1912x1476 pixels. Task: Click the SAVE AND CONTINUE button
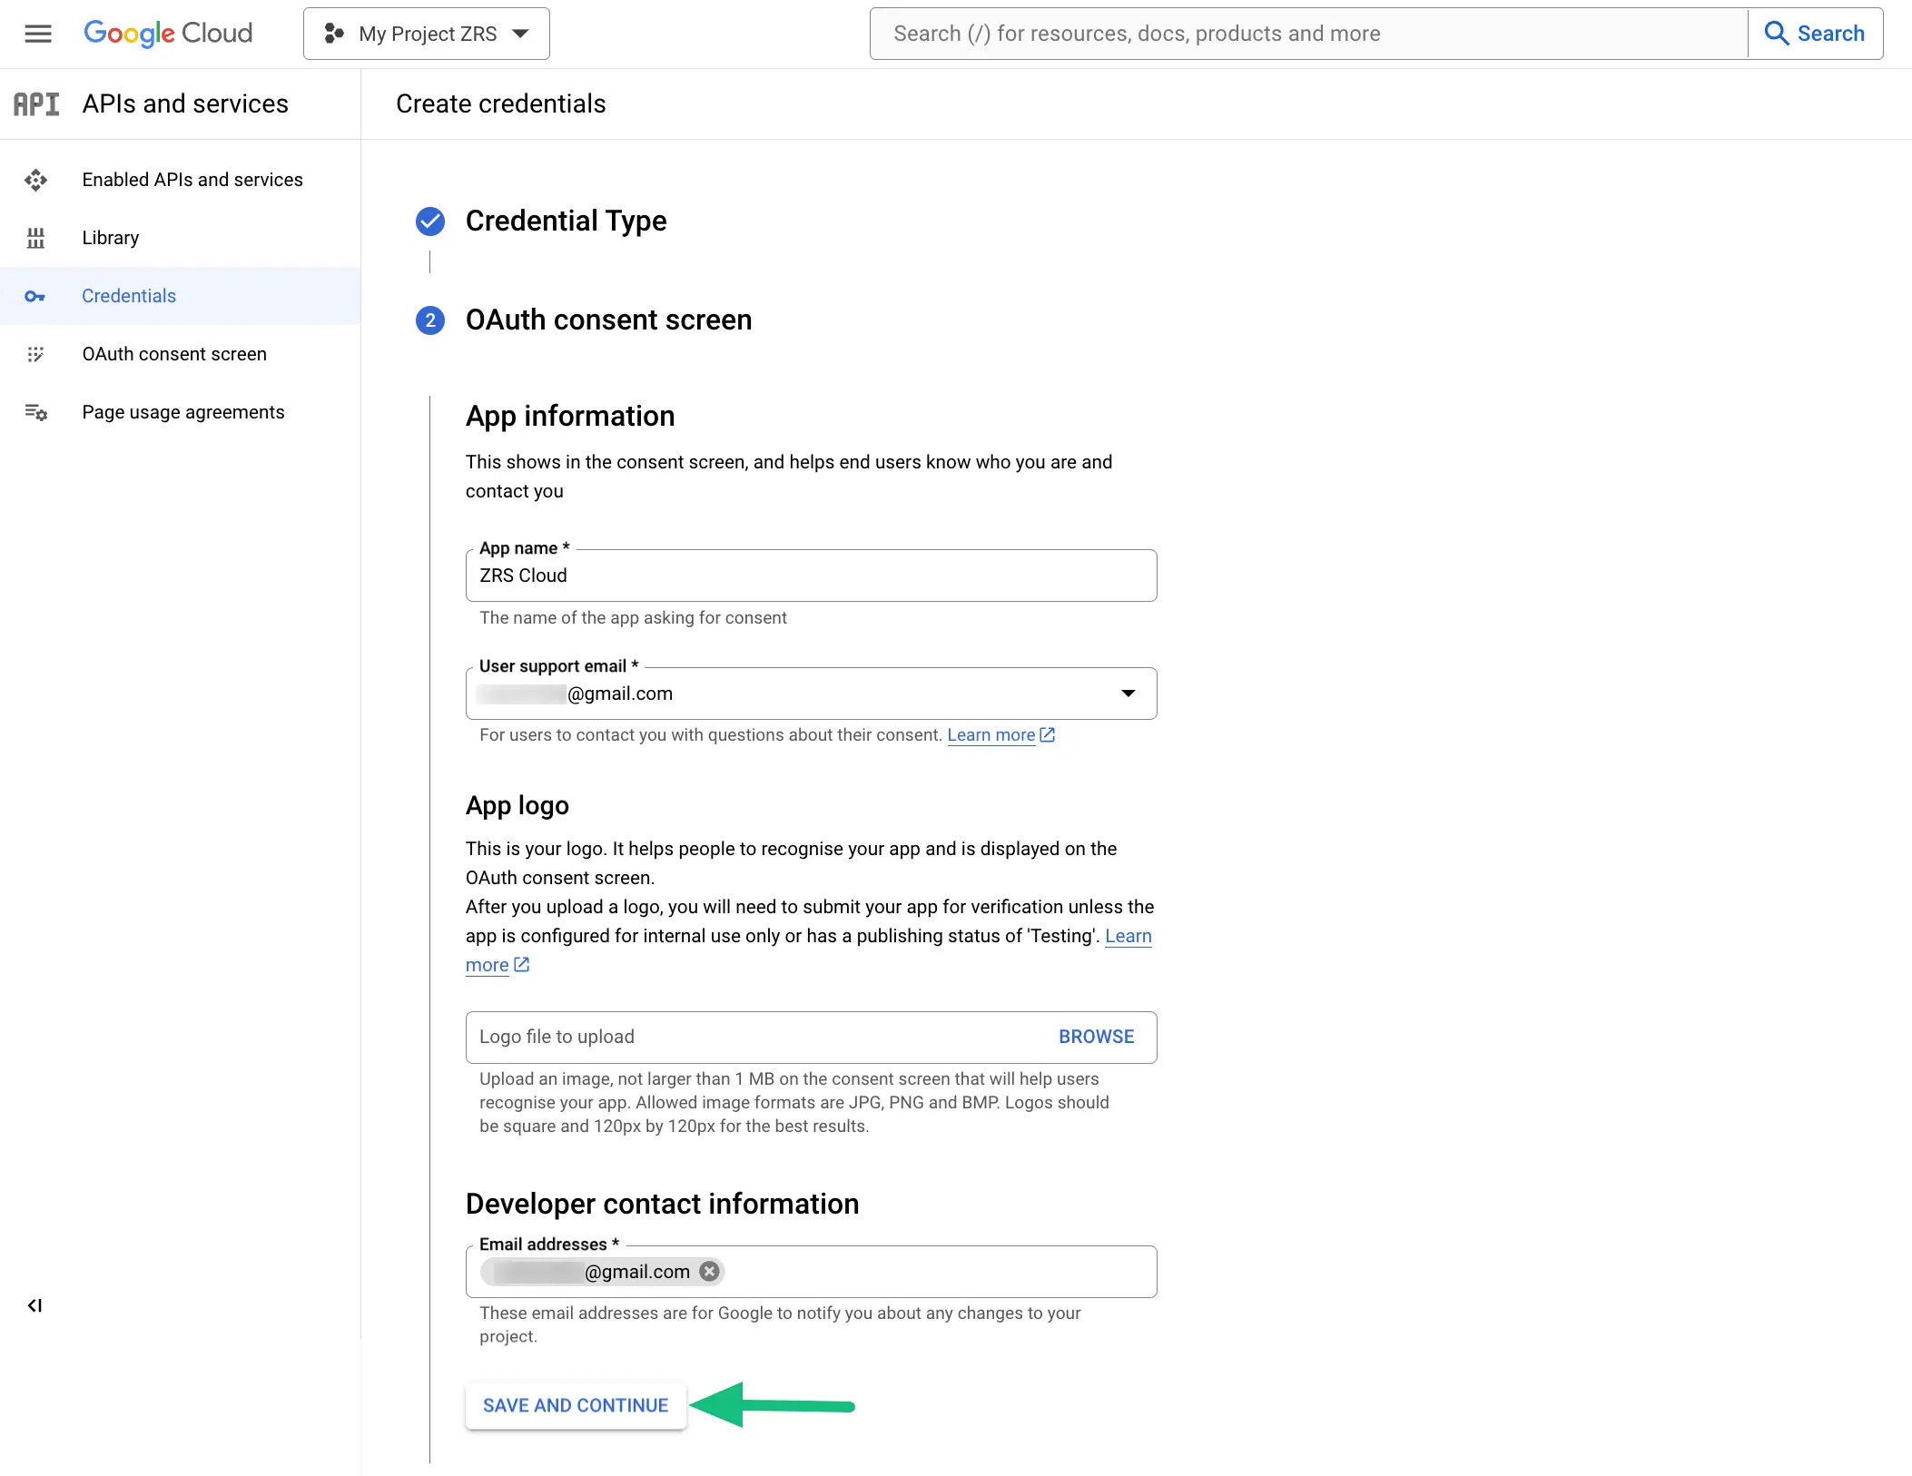pos(575,1405)
